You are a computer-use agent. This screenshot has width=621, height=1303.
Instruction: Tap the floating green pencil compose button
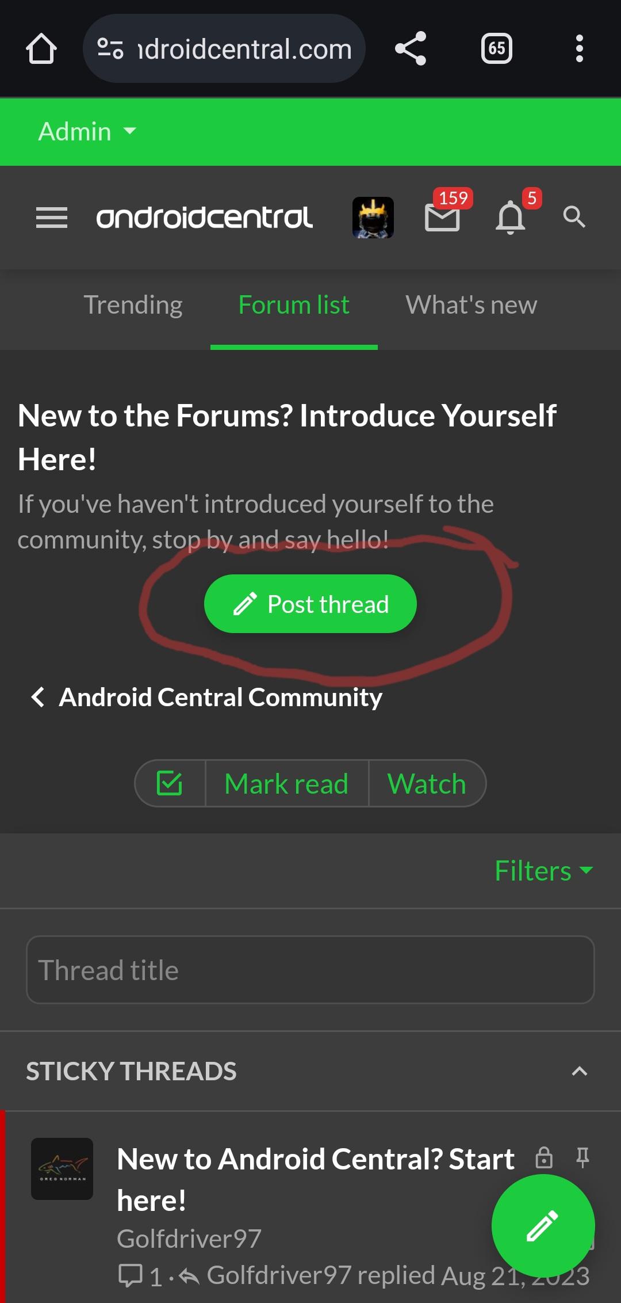(x=543, y=1226)
